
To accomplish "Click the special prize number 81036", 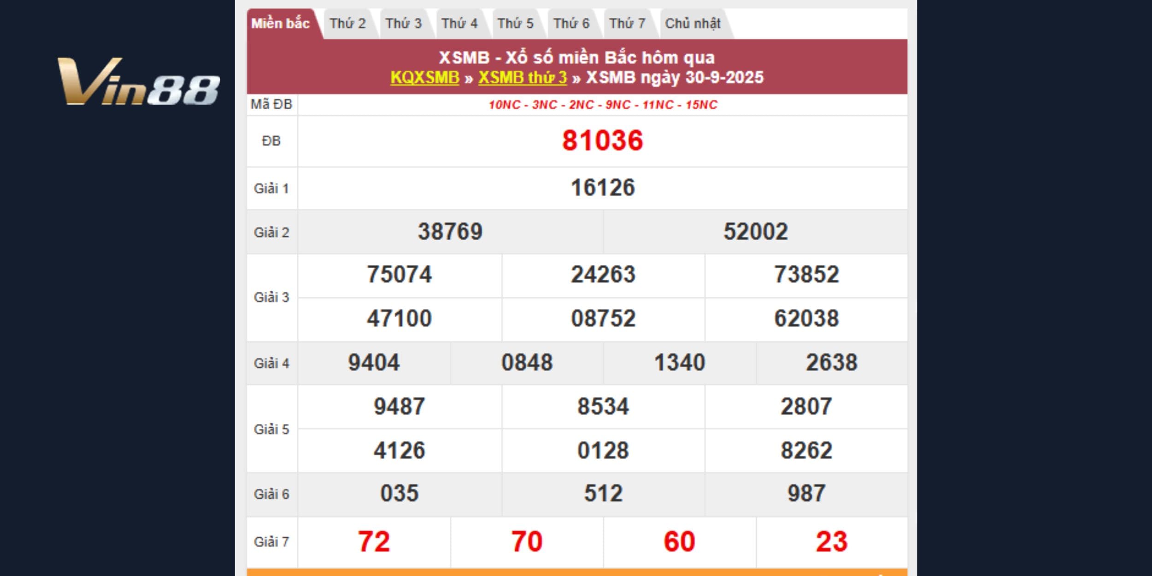I will click(x=602, y=141).
